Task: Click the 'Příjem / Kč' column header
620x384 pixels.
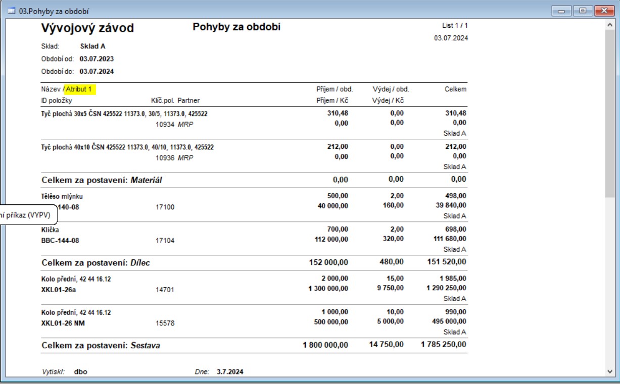Action: (332, 100)
